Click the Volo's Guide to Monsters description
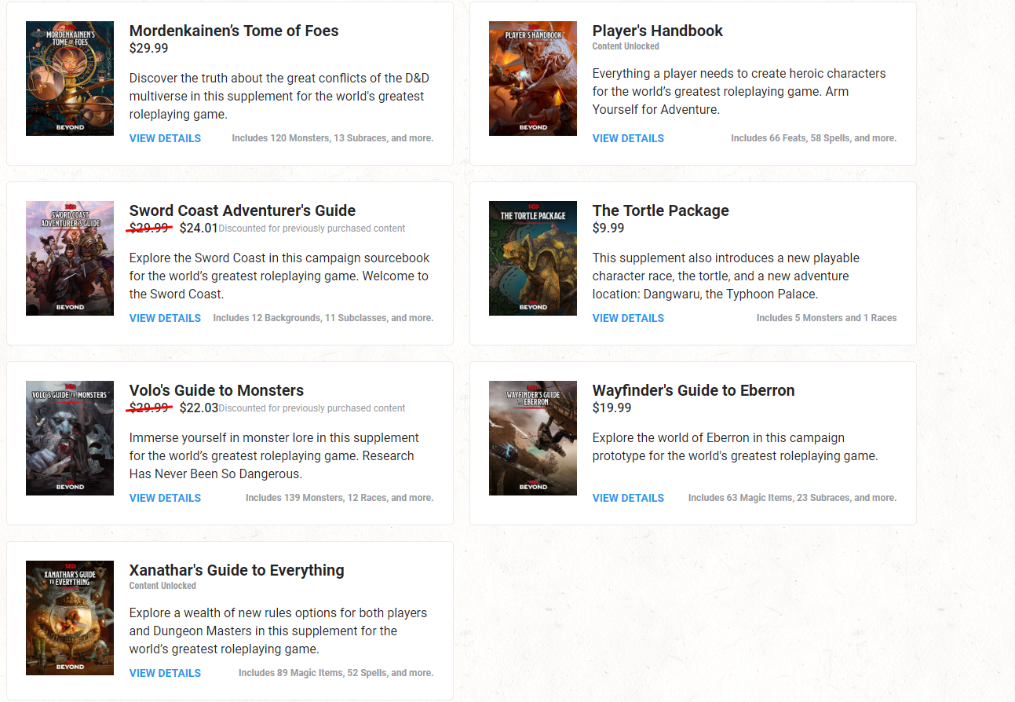 point(274,455)
